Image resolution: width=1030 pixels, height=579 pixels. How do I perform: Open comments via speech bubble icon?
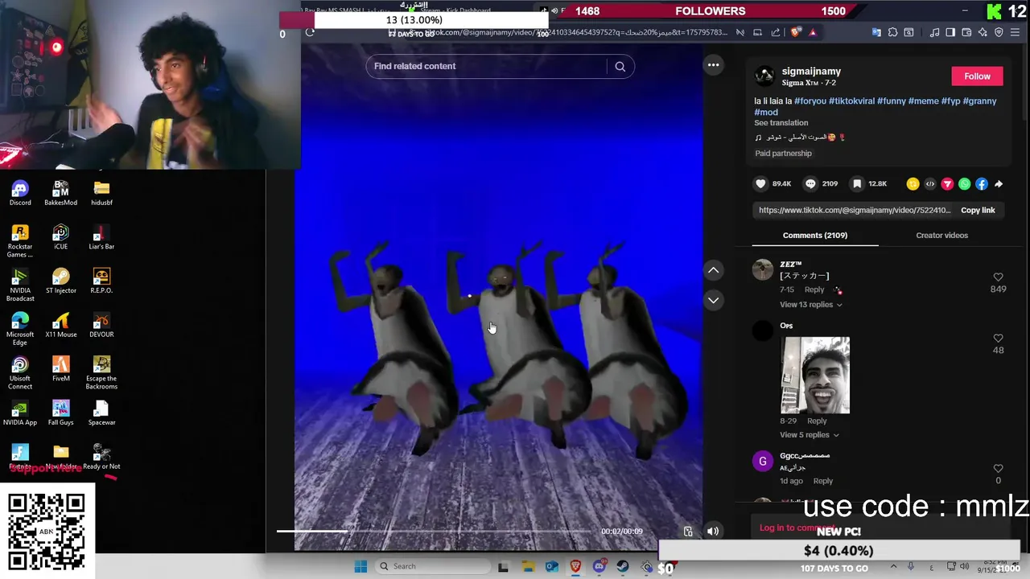pos(810,183)
